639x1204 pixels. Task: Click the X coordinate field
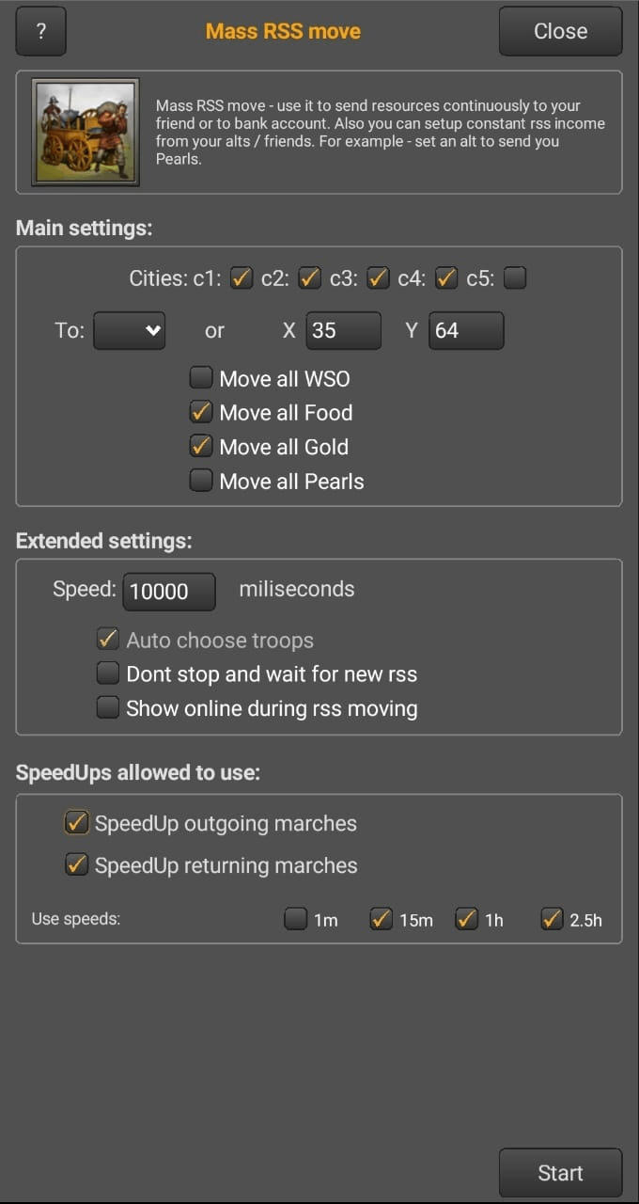pos(343,331)
